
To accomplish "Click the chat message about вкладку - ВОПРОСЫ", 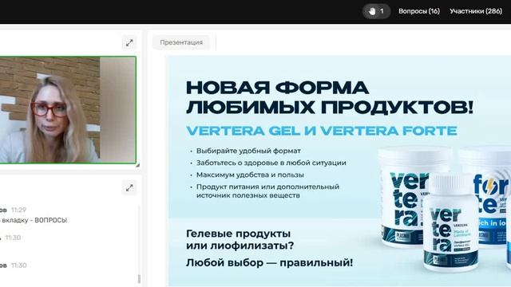I will click(34, 220).
